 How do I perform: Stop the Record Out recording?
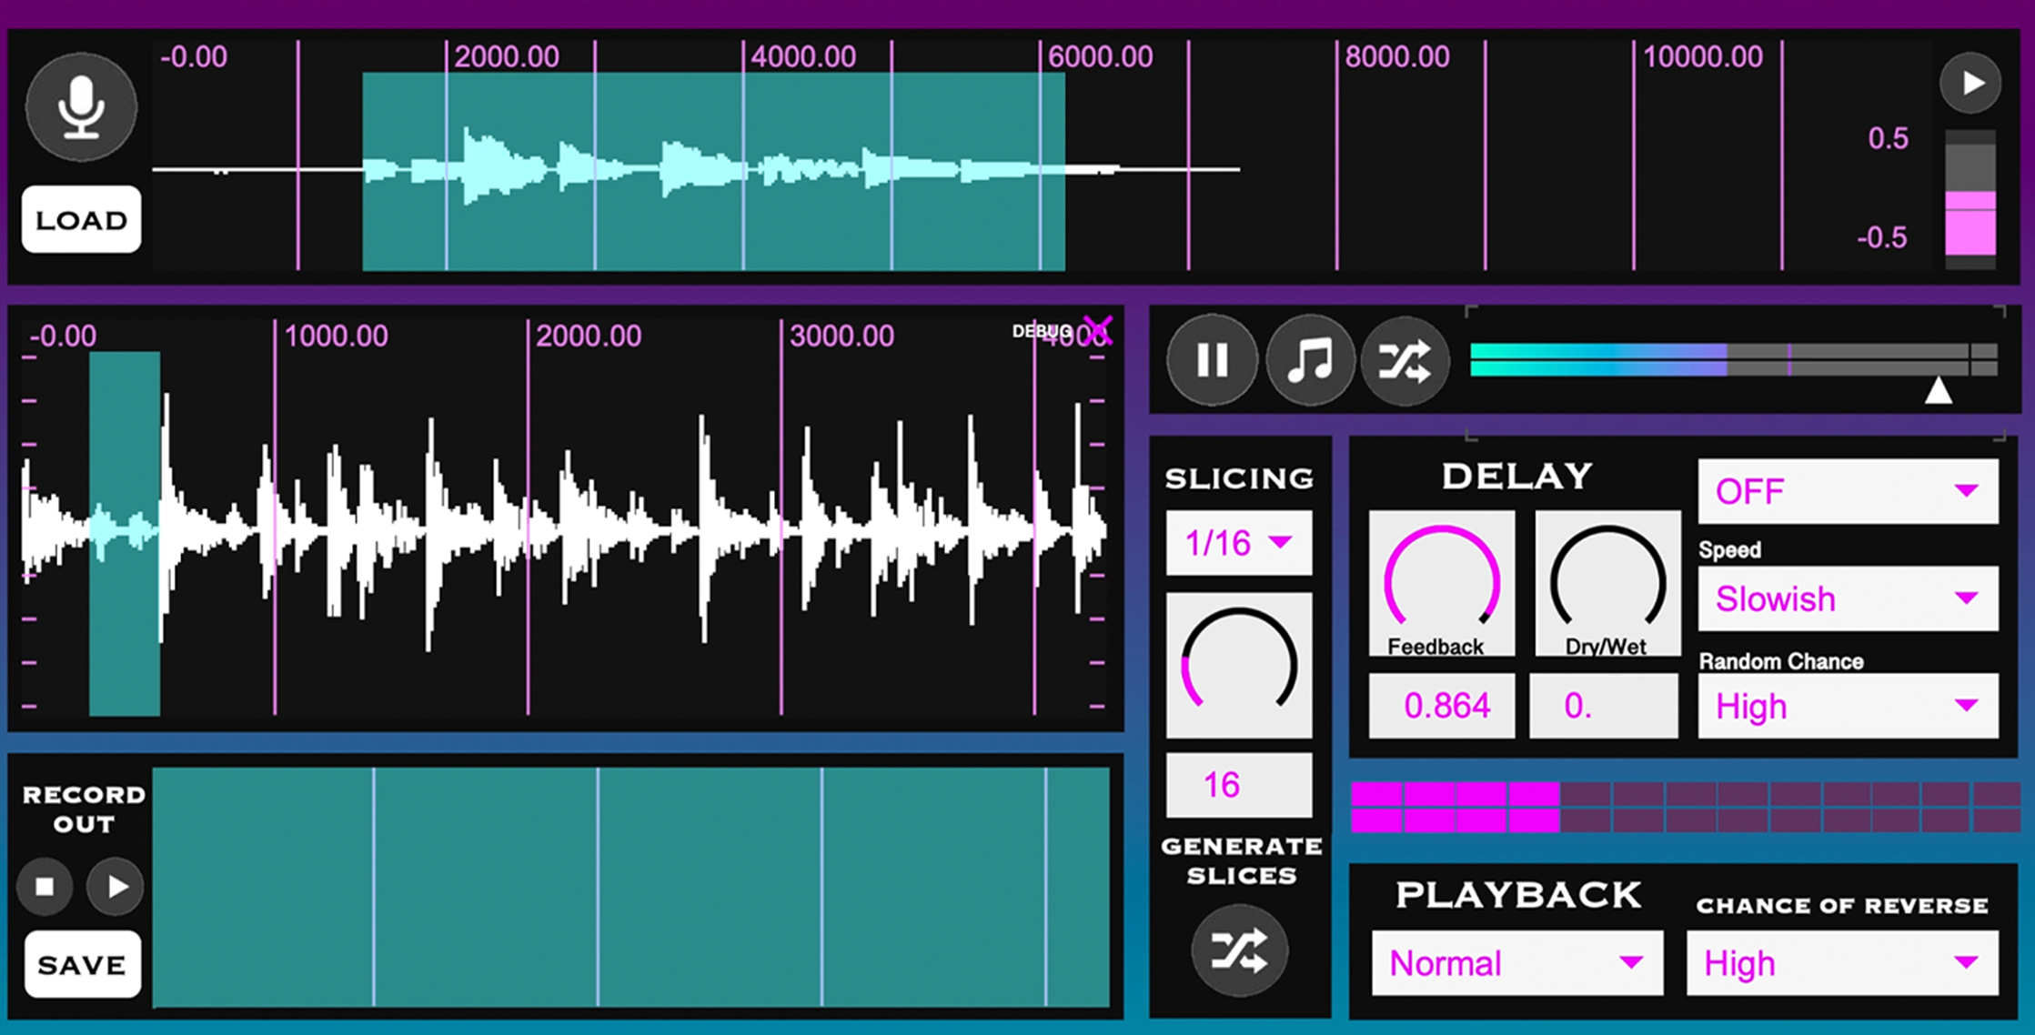click(45, 886)
